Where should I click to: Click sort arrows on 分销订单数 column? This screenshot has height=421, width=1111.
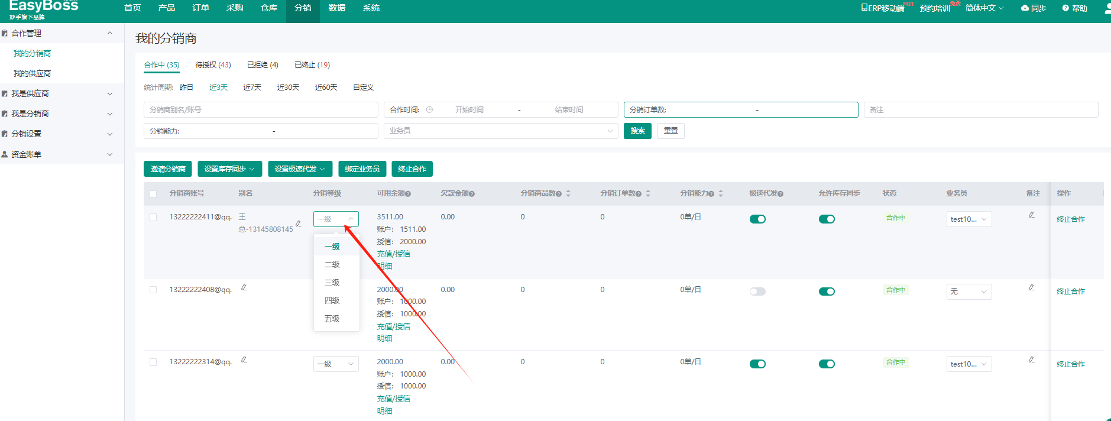pyautogui.click(x=648, y=193)
